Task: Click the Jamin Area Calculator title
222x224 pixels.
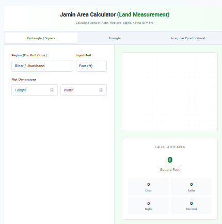Action: point(115,14)
